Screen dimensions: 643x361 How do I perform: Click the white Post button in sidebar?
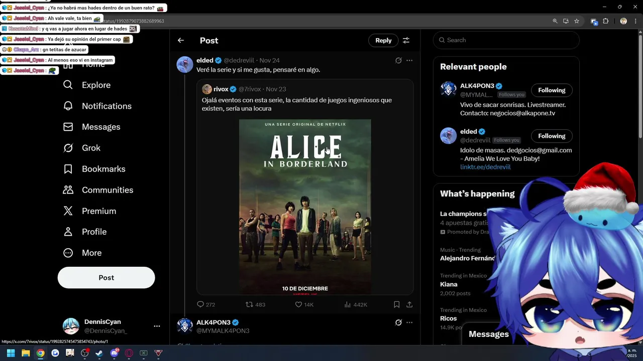tap(106, 278)
